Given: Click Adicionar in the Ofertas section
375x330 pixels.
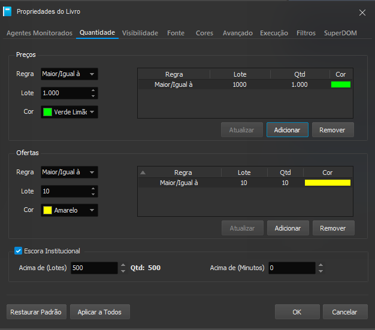Looking at the screenshot, I should click(288, 228).
